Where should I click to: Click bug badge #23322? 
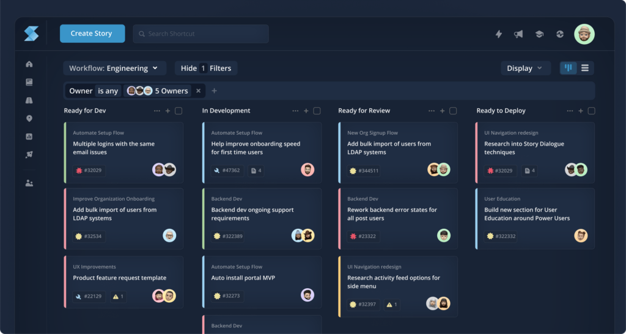point(363,237)
